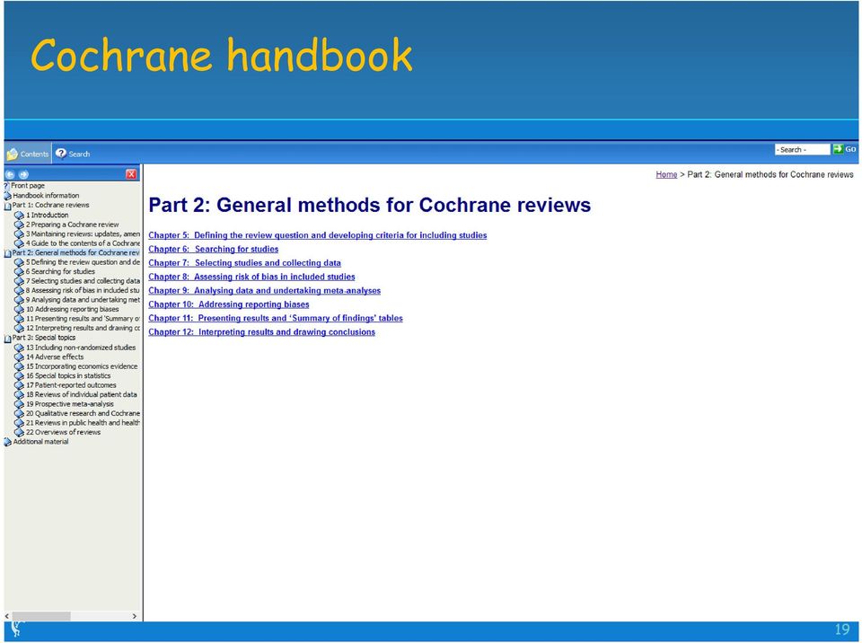Open Chapter 9: Analysing data and meta-analyses link
The width and height of the screenshot is (862, 643).
[x=264, y=290]
